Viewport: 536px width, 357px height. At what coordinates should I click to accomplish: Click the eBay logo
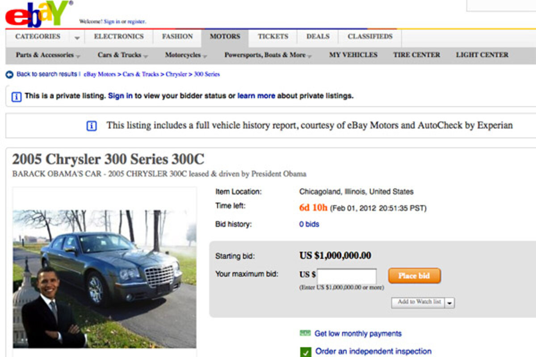point(38,14)
